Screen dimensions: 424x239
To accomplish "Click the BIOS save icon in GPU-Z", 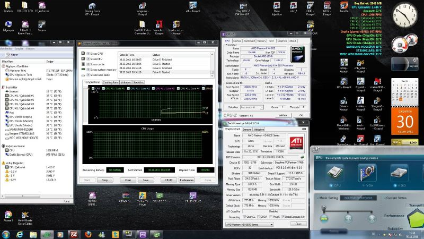I will [302, 157].
